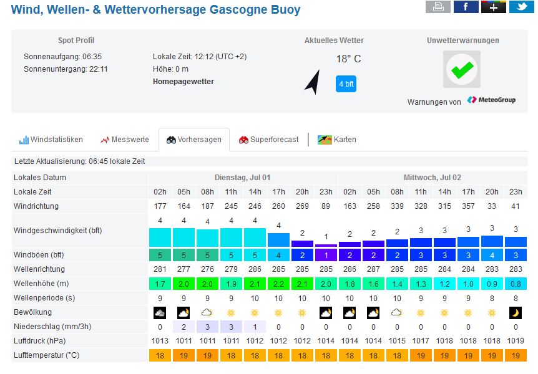Select the Vorhersagen tab
This screenshot has height=374, width=538.
(193, 140)
